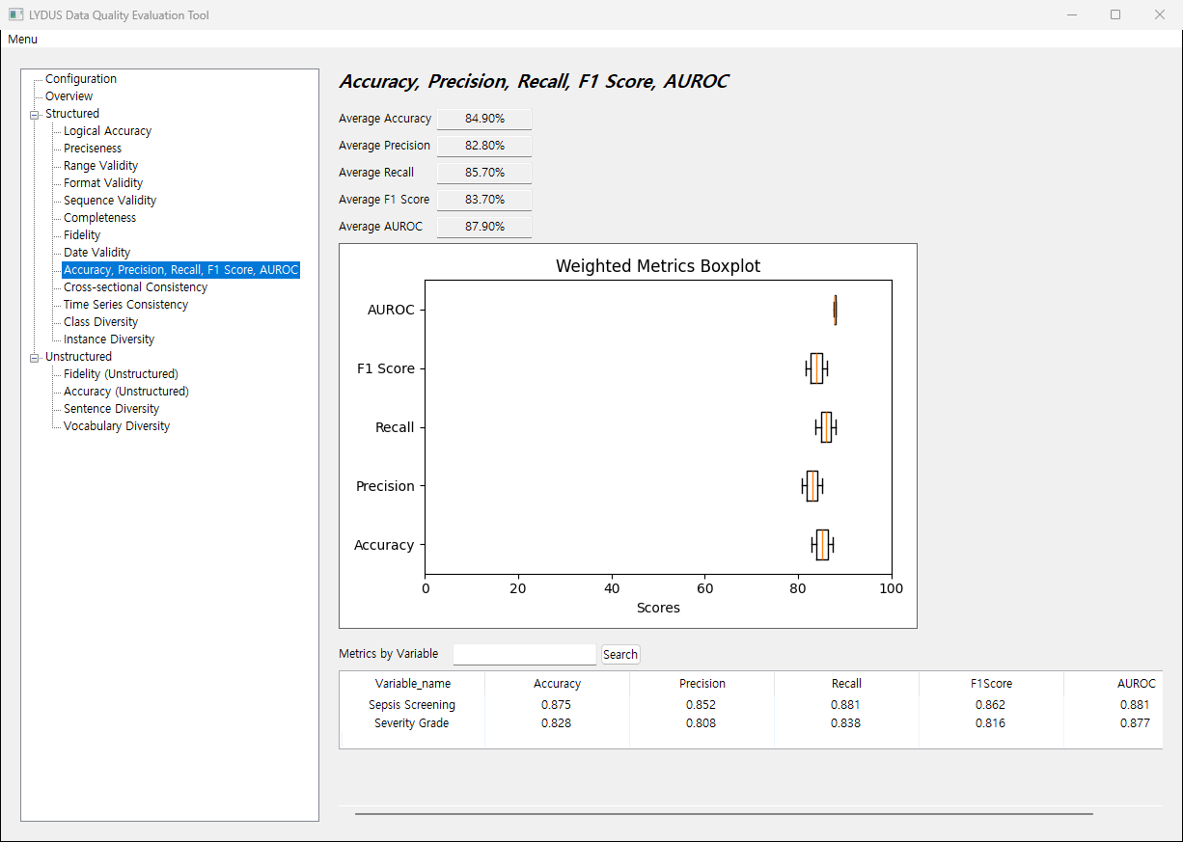Screen dimensions: 1183x842
Task: Open Instance Diversity page
Action: [109, 340]
